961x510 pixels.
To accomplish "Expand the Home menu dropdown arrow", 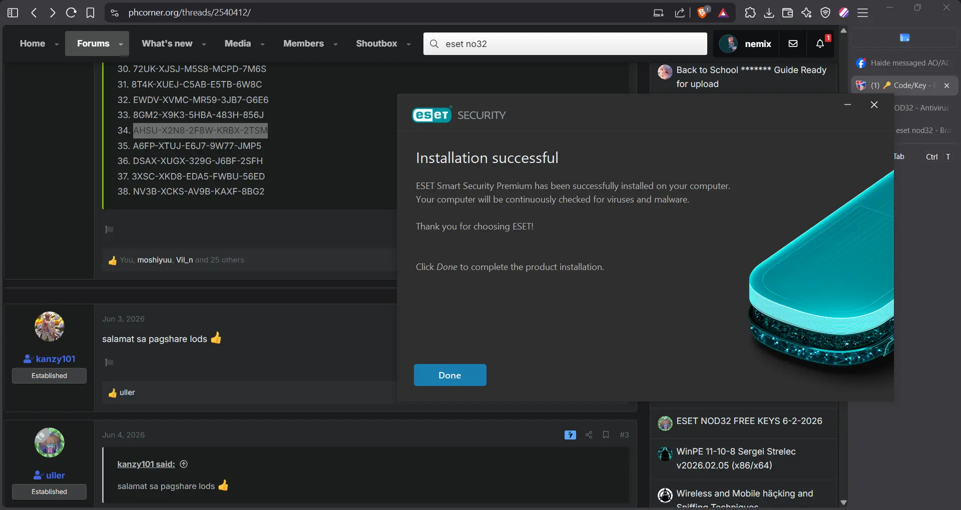I will pyautogui.click(x=57, y=44).
